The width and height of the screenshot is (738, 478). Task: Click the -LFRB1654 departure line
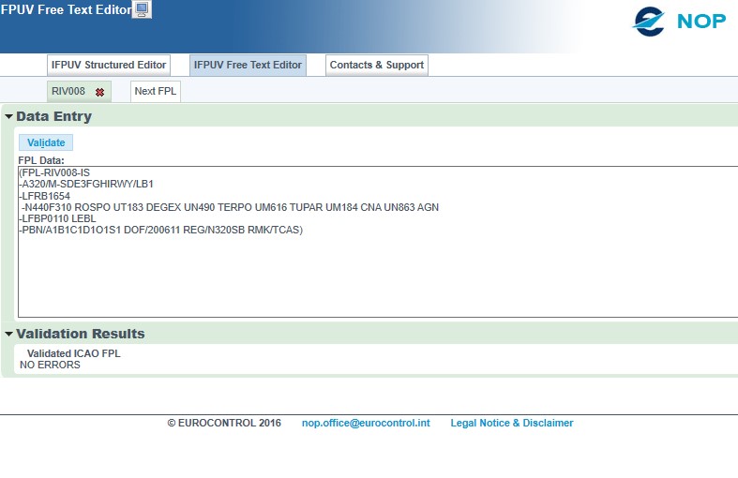[45, 196]
